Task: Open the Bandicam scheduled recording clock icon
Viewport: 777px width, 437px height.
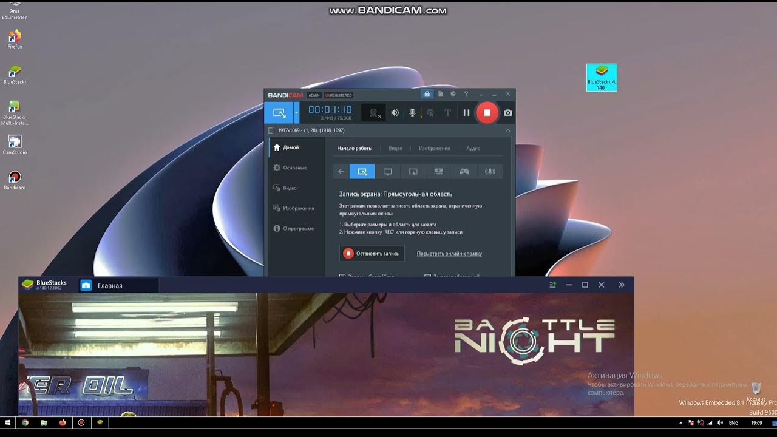Action: pos(453,94)
